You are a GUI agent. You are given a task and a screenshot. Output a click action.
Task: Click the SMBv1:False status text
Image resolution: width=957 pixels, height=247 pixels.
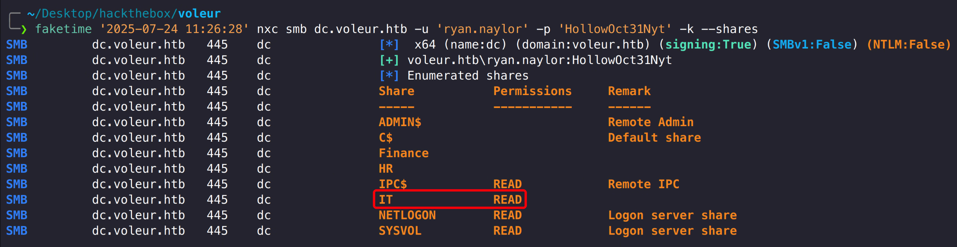(812, 45)
